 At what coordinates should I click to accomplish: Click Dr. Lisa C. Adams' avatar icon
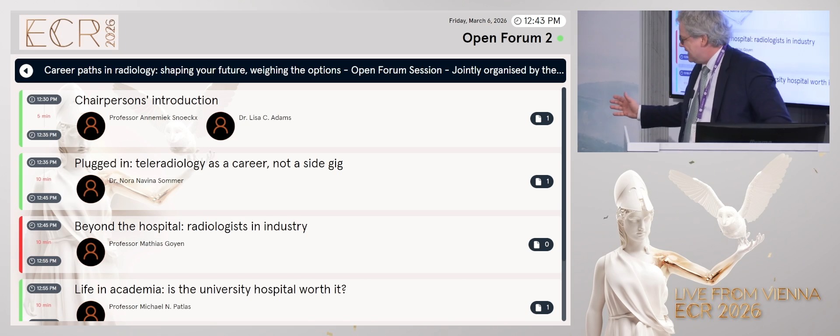tap(220, 126)
